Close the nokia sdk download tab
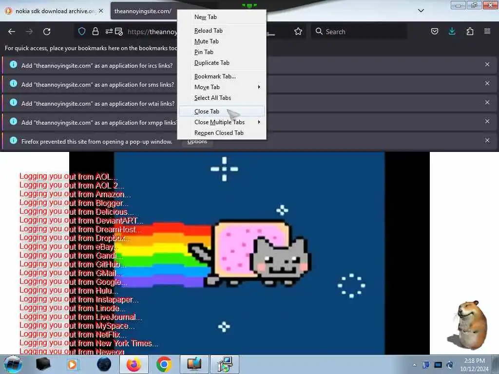 [x=101, y=11]
